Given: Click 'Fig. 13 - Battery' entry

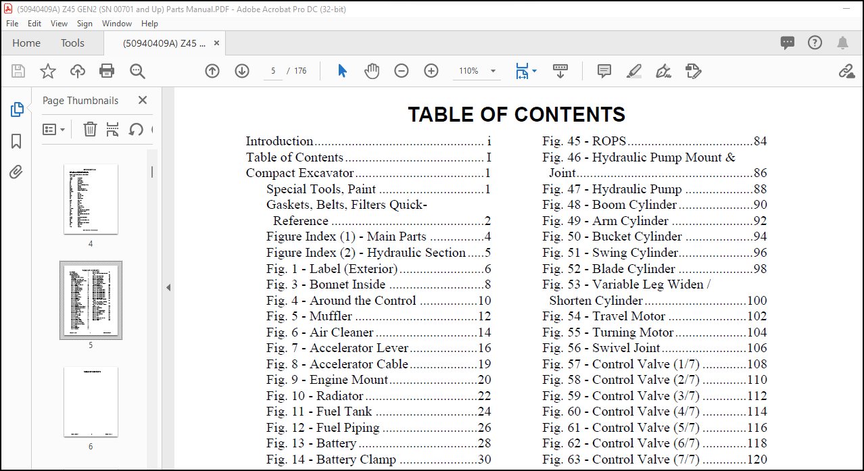Looking at the screenshot, I should click(x=379, y=443).
